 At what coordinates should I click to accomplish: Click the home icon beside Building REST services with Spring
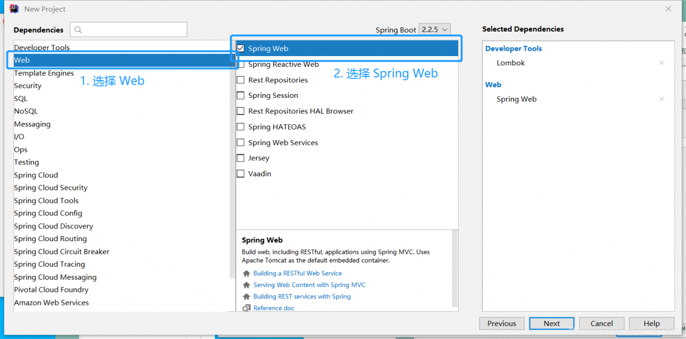click(x=247, y=297)
